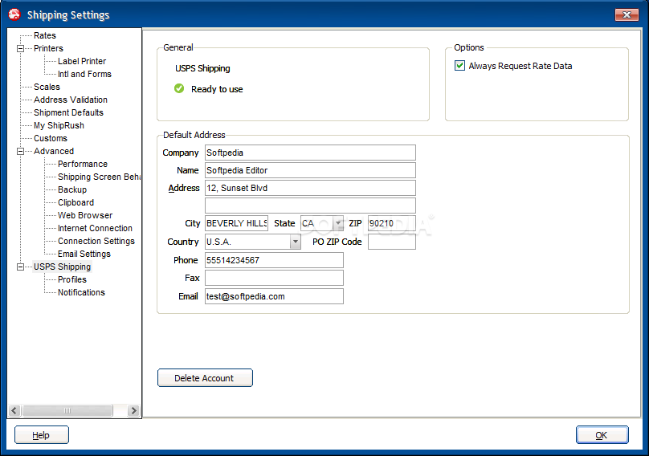Screen dimensions: 649x456
Task: Open Connection Settings item
Action: coord(96,241)
